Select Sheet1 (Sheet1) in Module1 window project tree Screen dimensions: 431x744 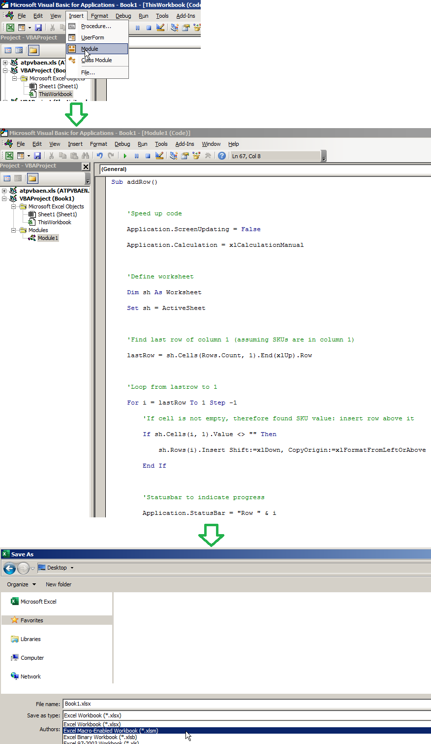point(57,214)
